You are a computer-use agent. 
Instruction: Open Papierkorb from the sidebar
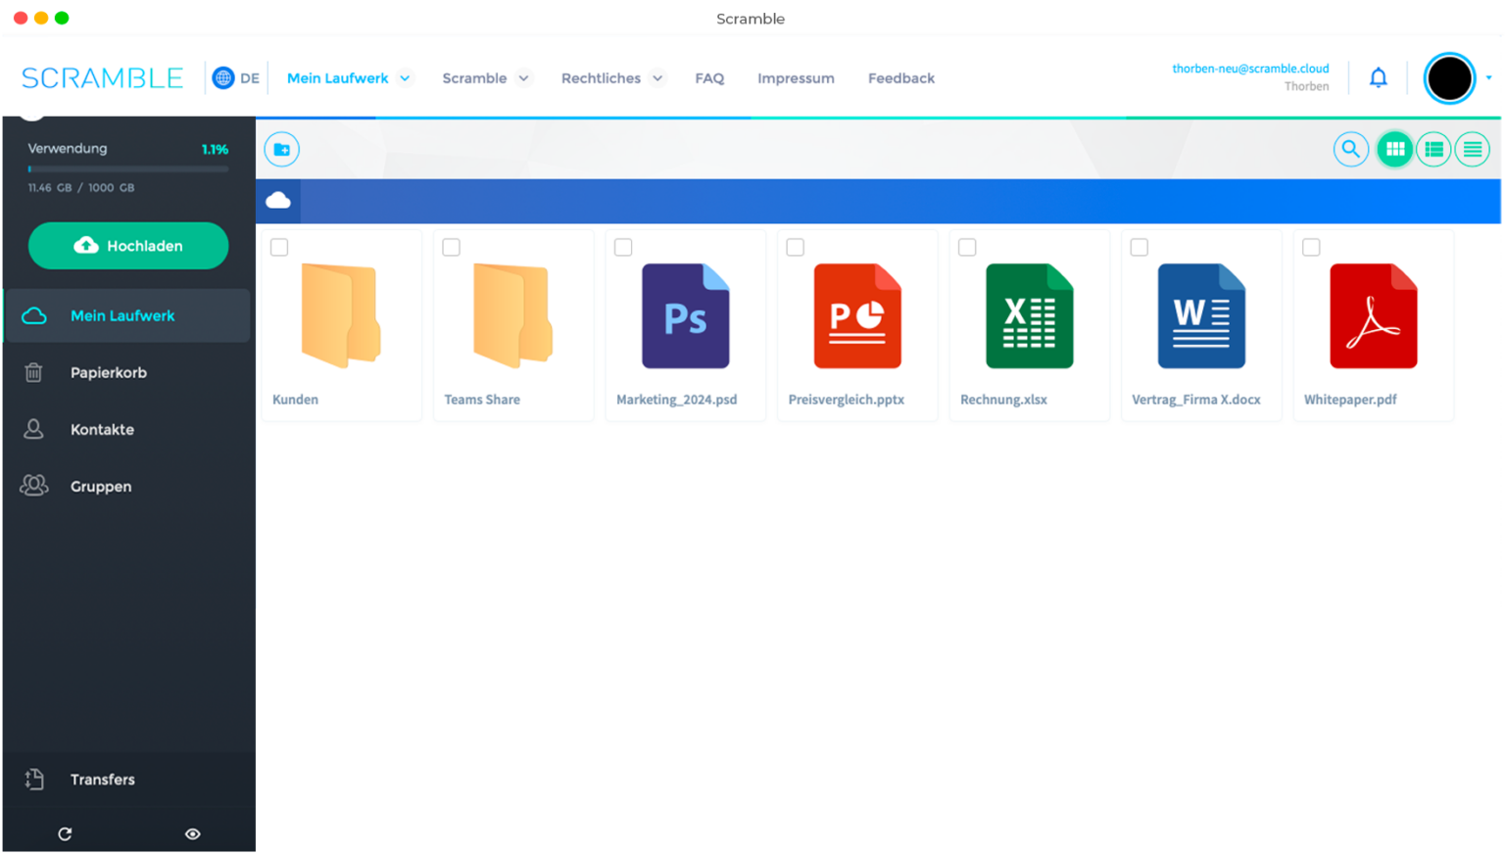(x=108, y=372)
